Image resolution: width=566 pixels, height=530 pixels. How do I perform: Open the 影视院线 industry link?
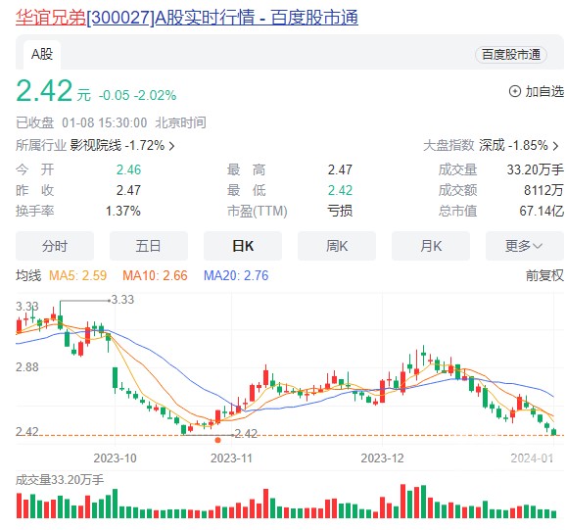click(x=96, y=146)
